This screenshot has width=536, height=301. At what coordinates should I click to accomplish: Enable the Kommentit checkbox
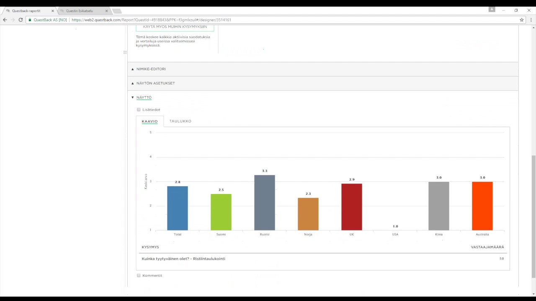(x=139, y=275)
